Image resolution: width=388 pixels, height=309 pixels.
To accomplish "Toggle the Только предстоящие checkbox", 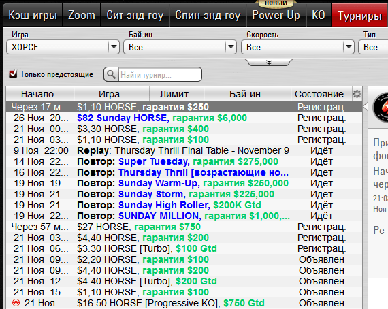I will [x=13, y=74].
